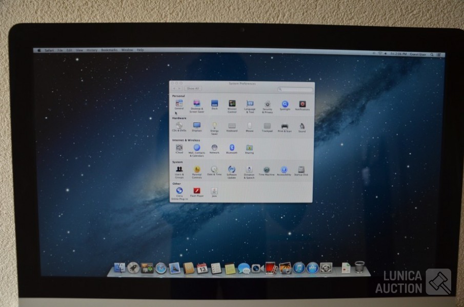Open Spotlight search in menu bar

(432, 55)
